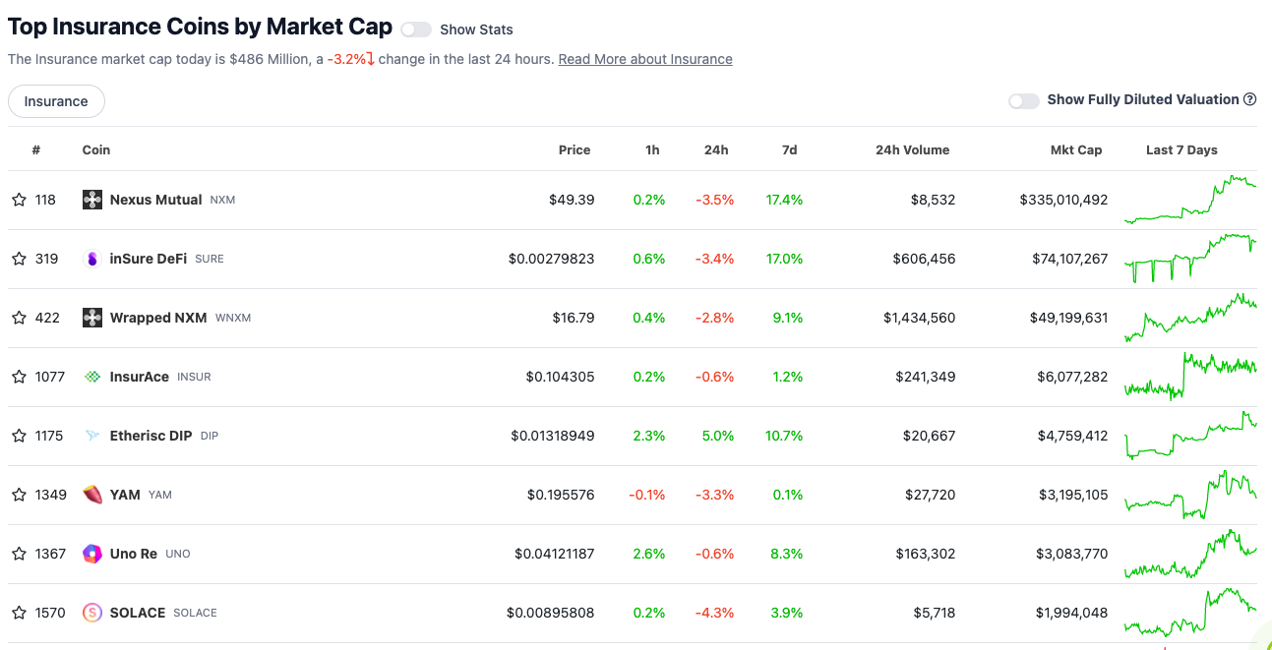Screen dimensions: 1272x650
Task: Sort table by Price column
Action: click(575, 150)
